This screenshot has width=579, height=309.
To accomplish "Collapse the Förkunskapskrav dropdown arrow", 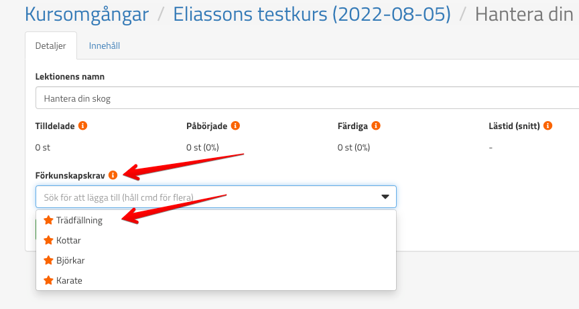I will [385, 197].
